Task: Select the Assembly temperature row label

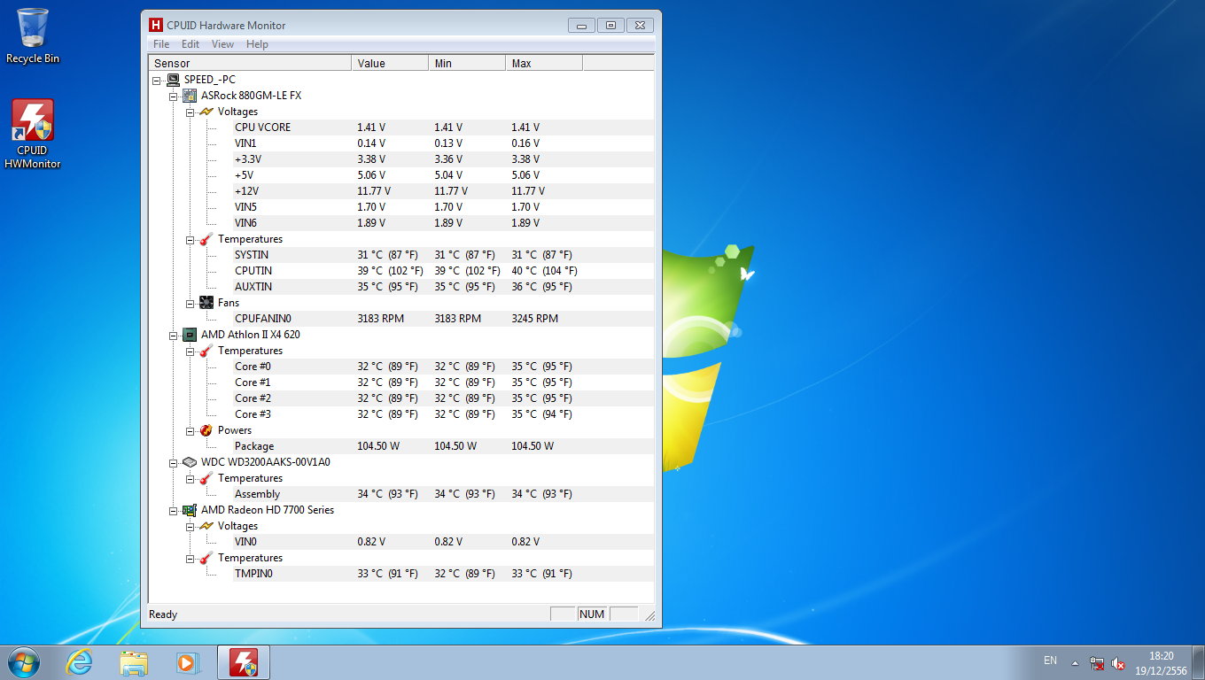Action: tap(257, 494)
